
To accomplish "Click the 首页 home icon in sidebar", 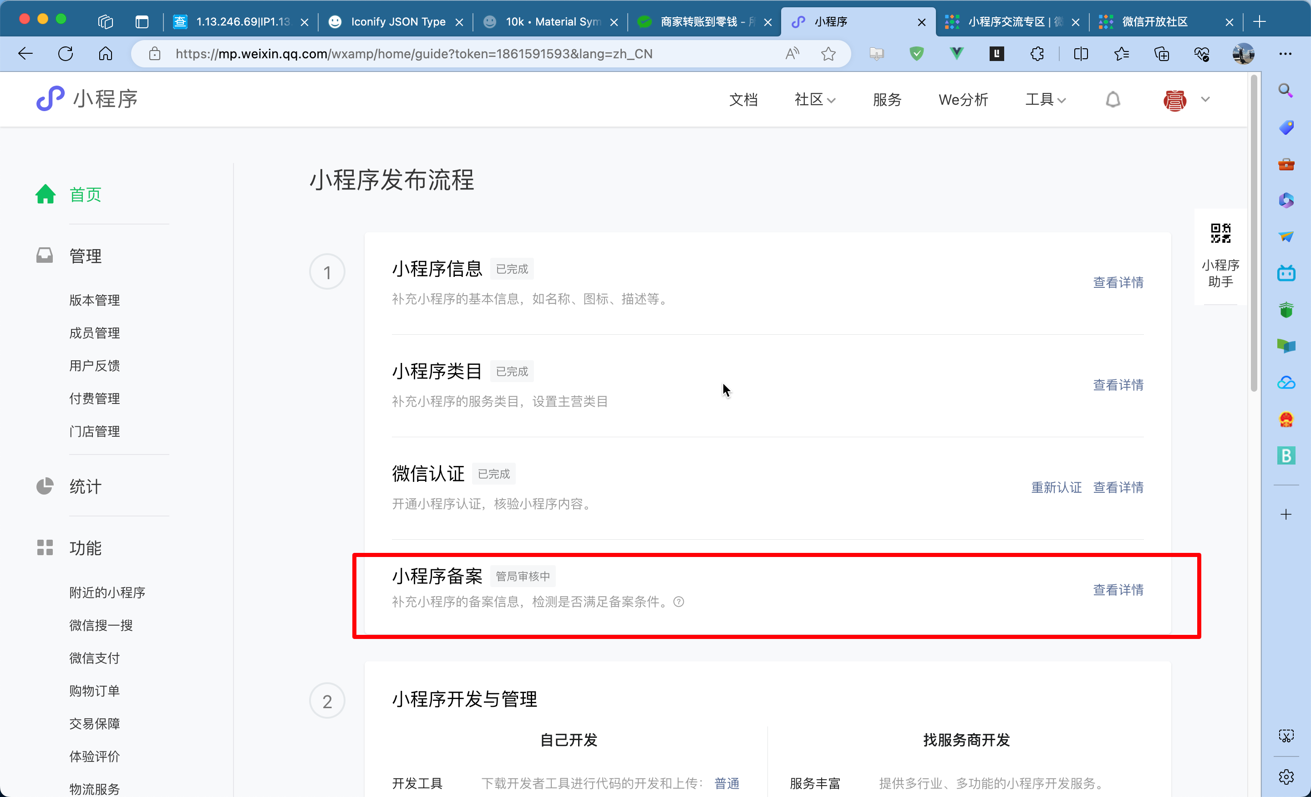I will pos(46,194).
